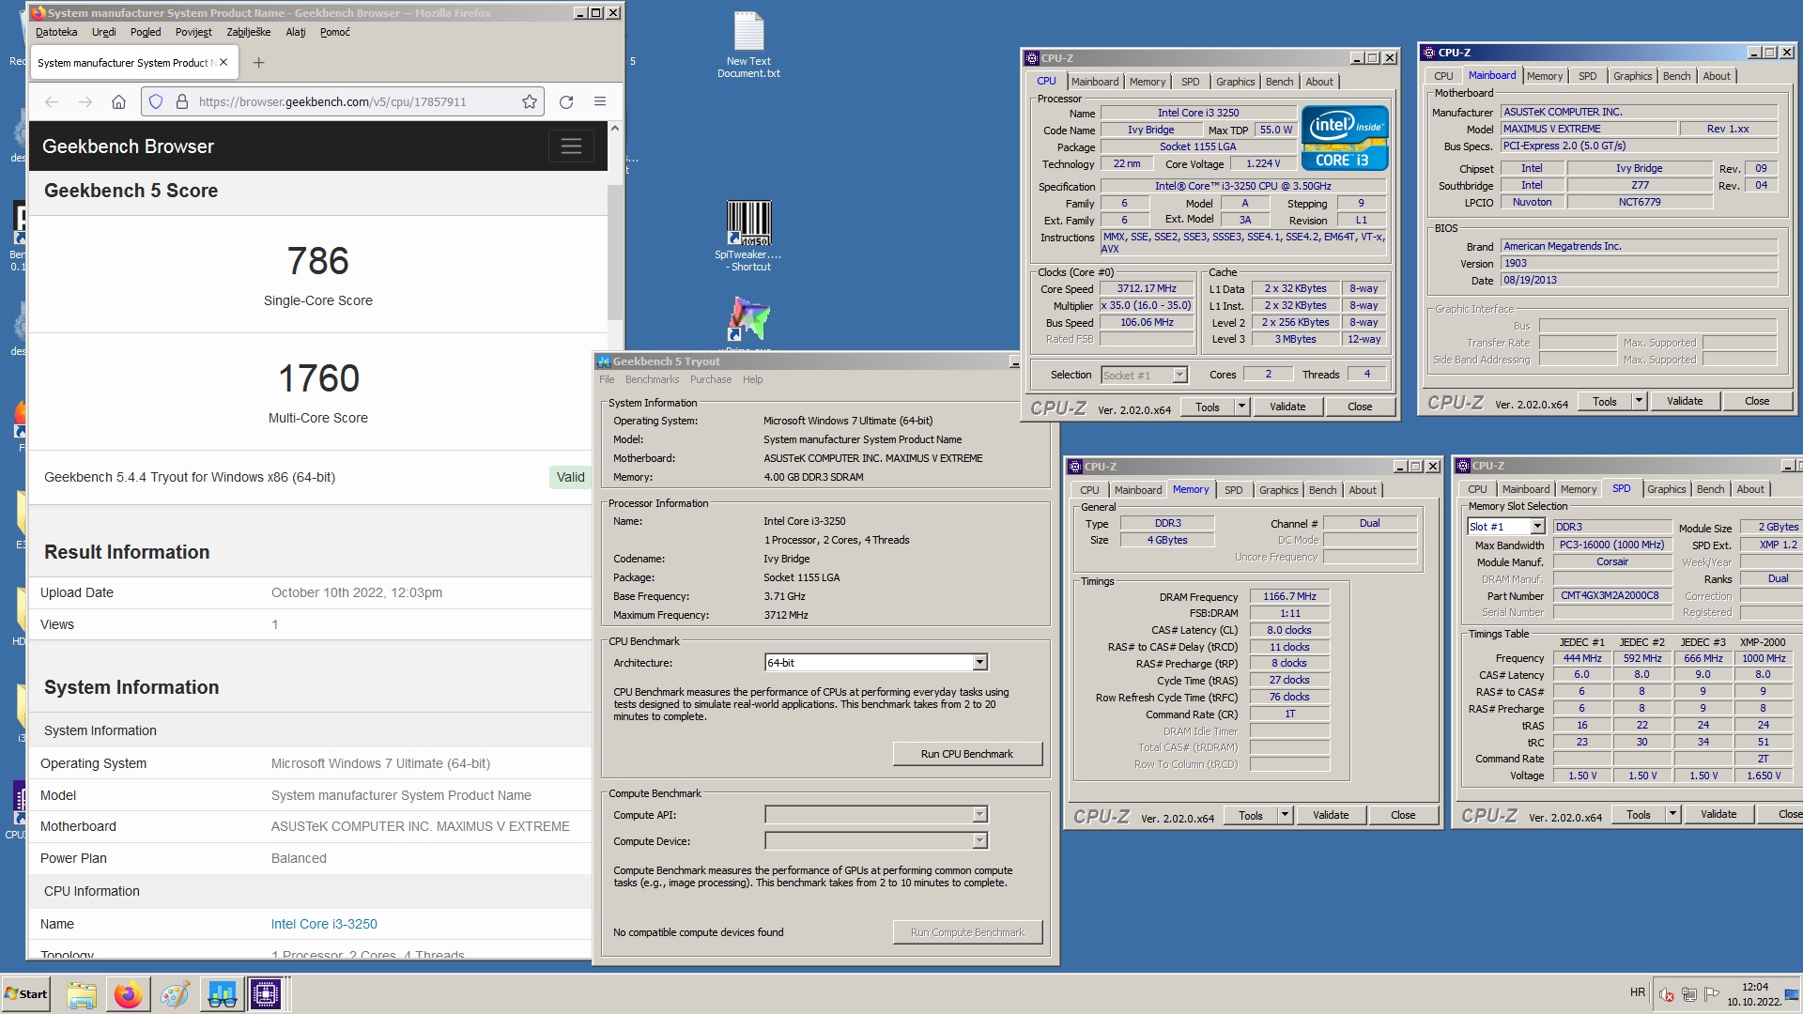Bookmark this page with the star icon

point(530,101)
